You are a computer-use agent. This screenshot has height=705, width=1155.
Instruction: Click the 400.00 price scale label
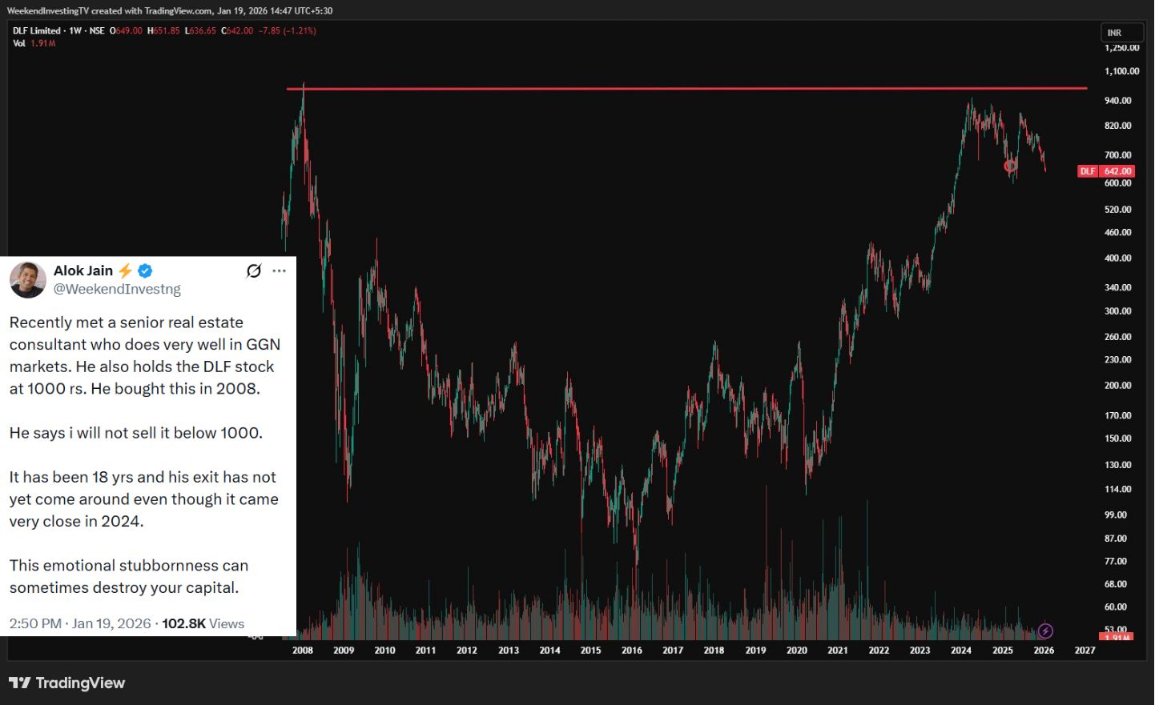coord(1118,258)
